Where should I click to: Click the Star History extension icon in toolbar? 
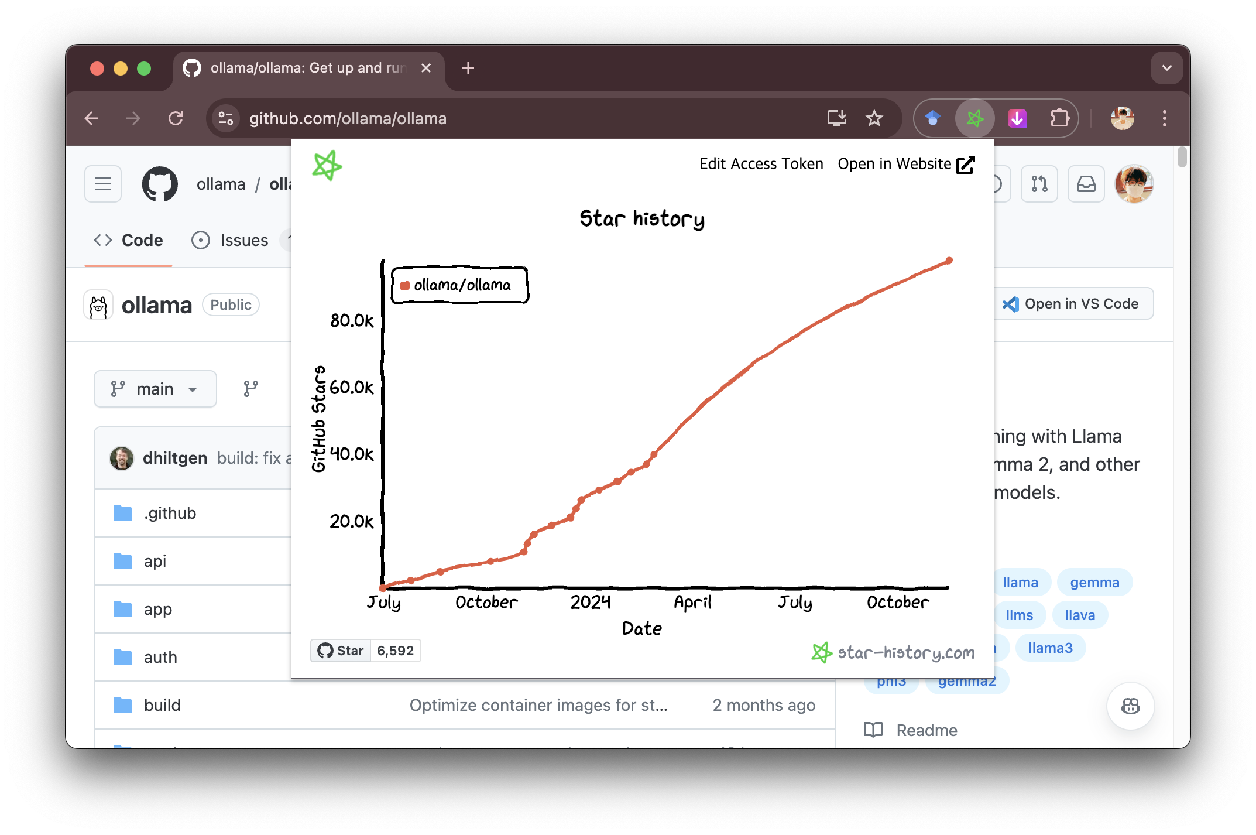tap(974, 119)
